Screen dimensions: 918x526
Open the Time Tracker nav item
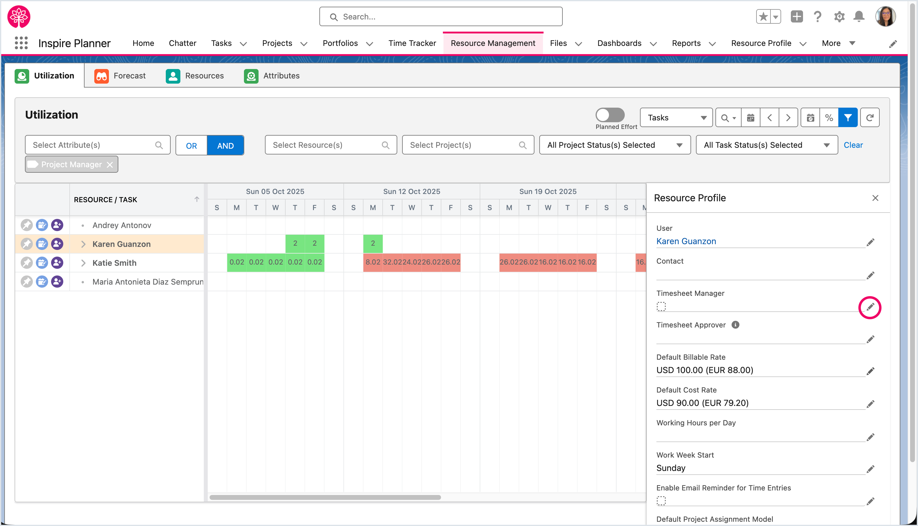pyautogui.click(x=412, y=43)
